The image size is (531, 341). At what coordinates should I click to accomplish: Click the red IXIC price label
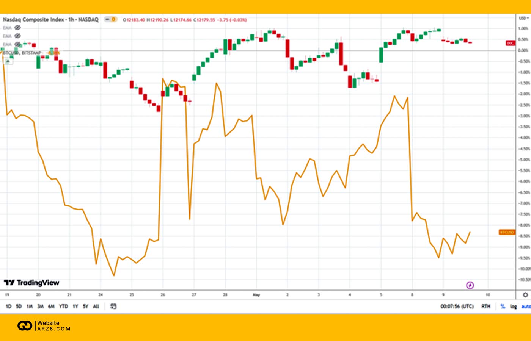point(511,43)
